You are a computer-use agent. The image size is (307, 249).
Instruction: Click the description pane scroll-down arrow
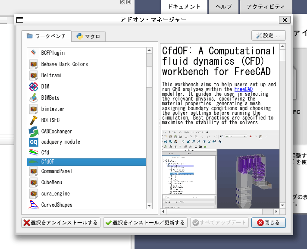pos(282,205)
